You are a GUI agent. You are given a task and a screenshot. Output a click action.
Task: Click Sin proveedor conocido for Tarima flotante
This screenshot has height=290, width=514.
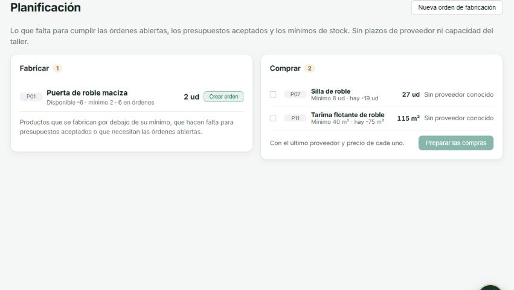(459, 118)
